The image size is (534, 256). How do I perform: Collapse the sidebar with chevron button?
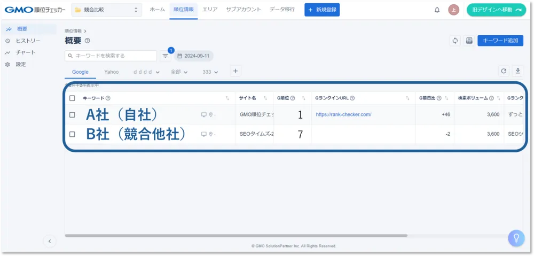point(50,241)
